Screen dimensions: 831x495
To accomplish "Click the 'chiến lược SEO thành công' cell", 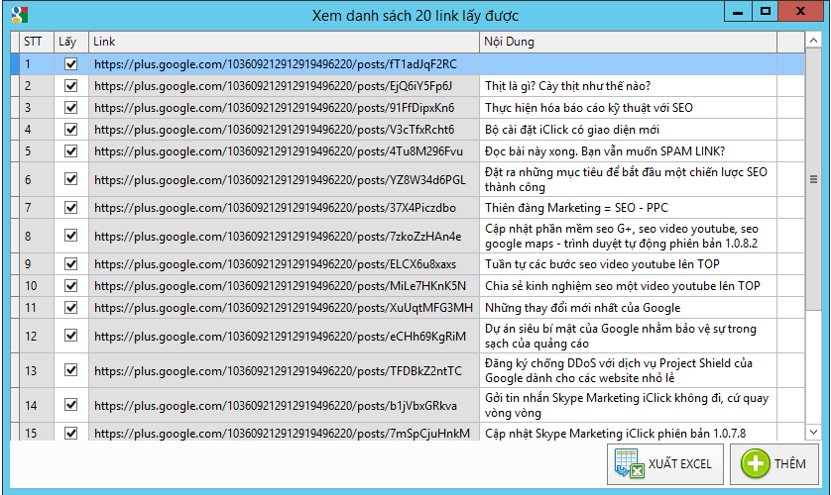I will pos(628,180).
